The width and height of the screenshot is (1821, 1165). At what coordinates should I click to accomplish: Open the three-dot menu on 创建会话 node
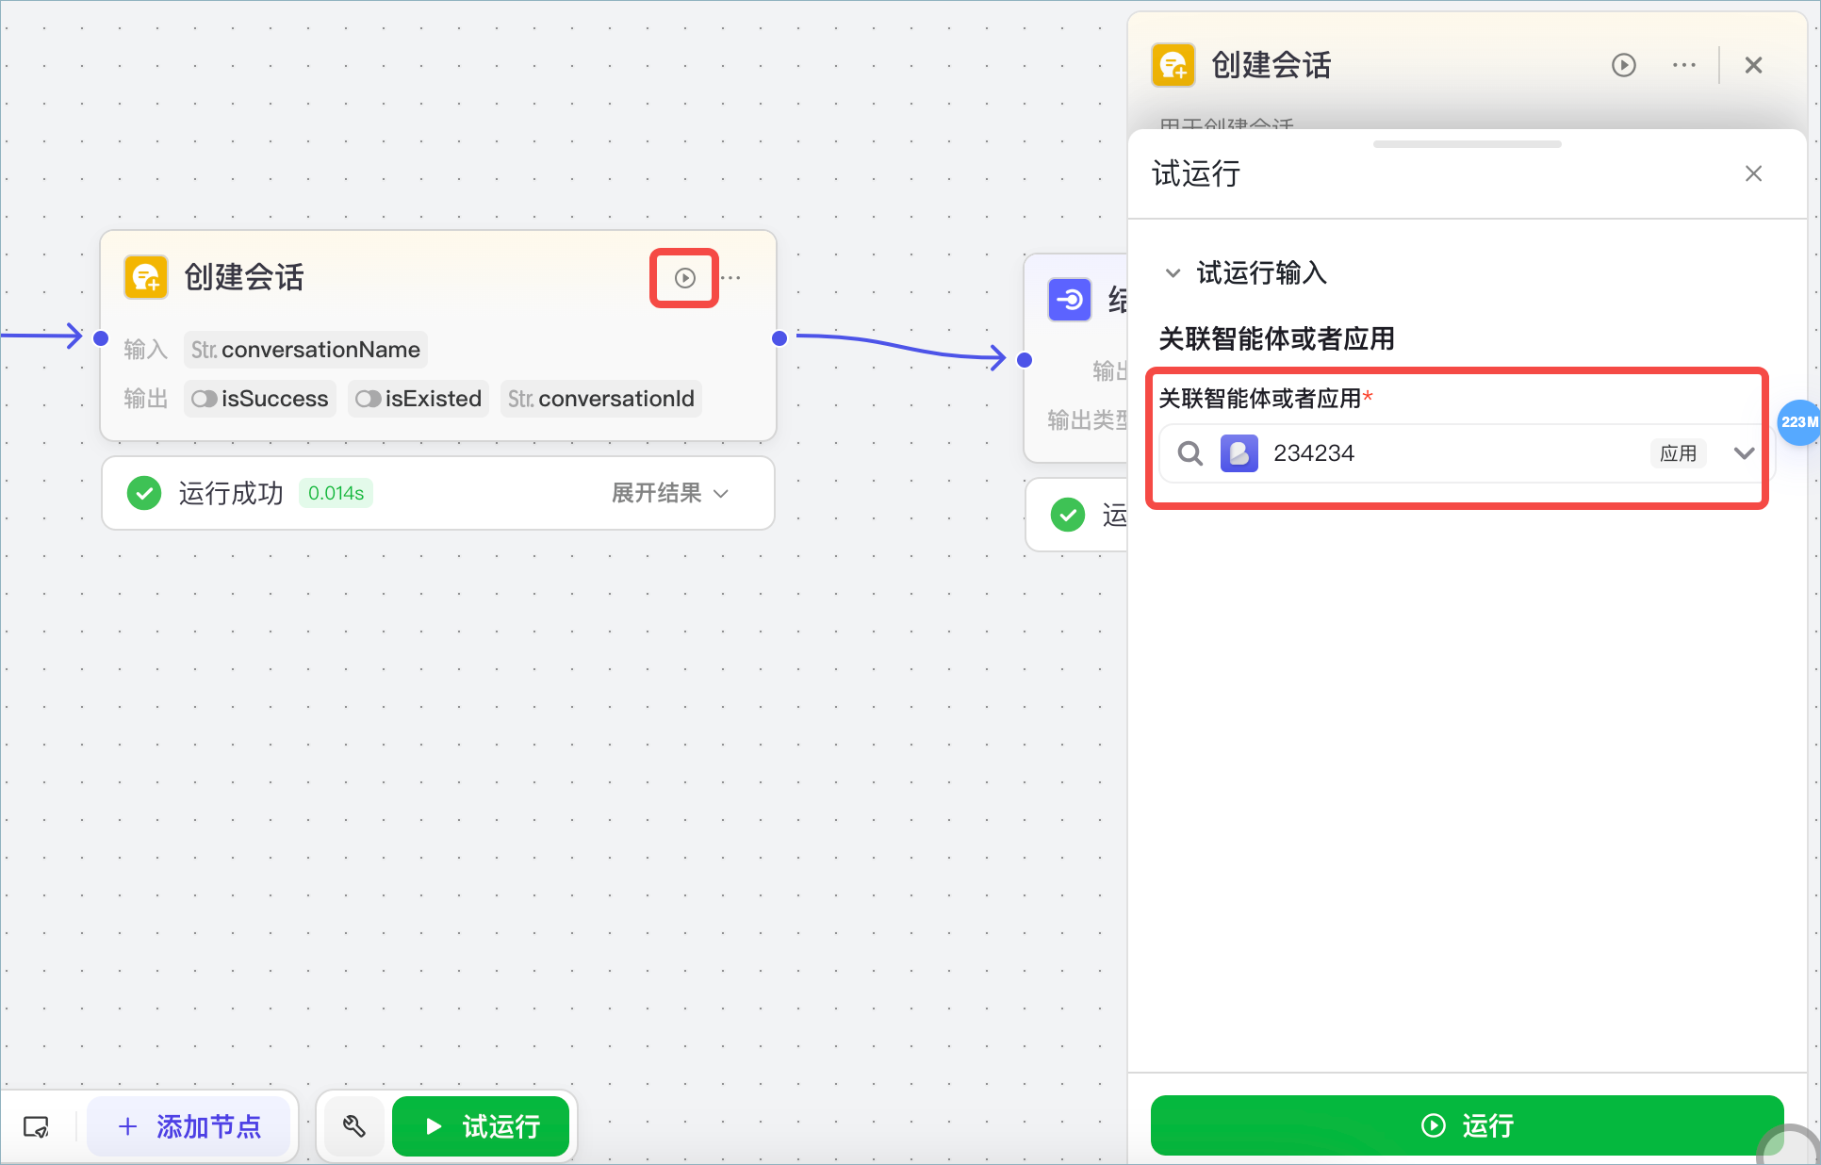pos(731,278)
